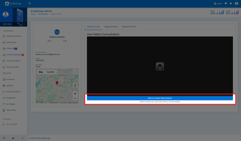
Task: Click Settings gear icon beside Settings label
Action: [4, 86]
